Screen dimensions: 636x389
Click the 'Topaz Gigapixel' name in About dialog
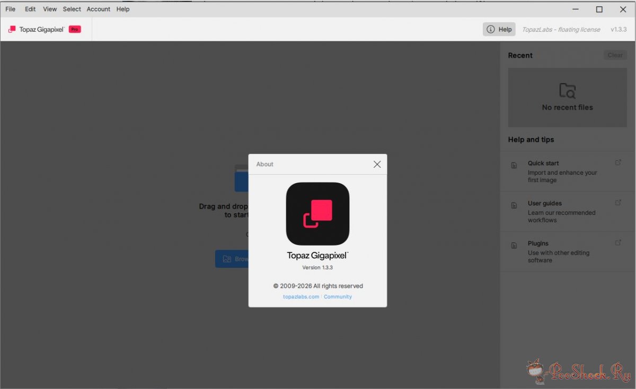317,255
